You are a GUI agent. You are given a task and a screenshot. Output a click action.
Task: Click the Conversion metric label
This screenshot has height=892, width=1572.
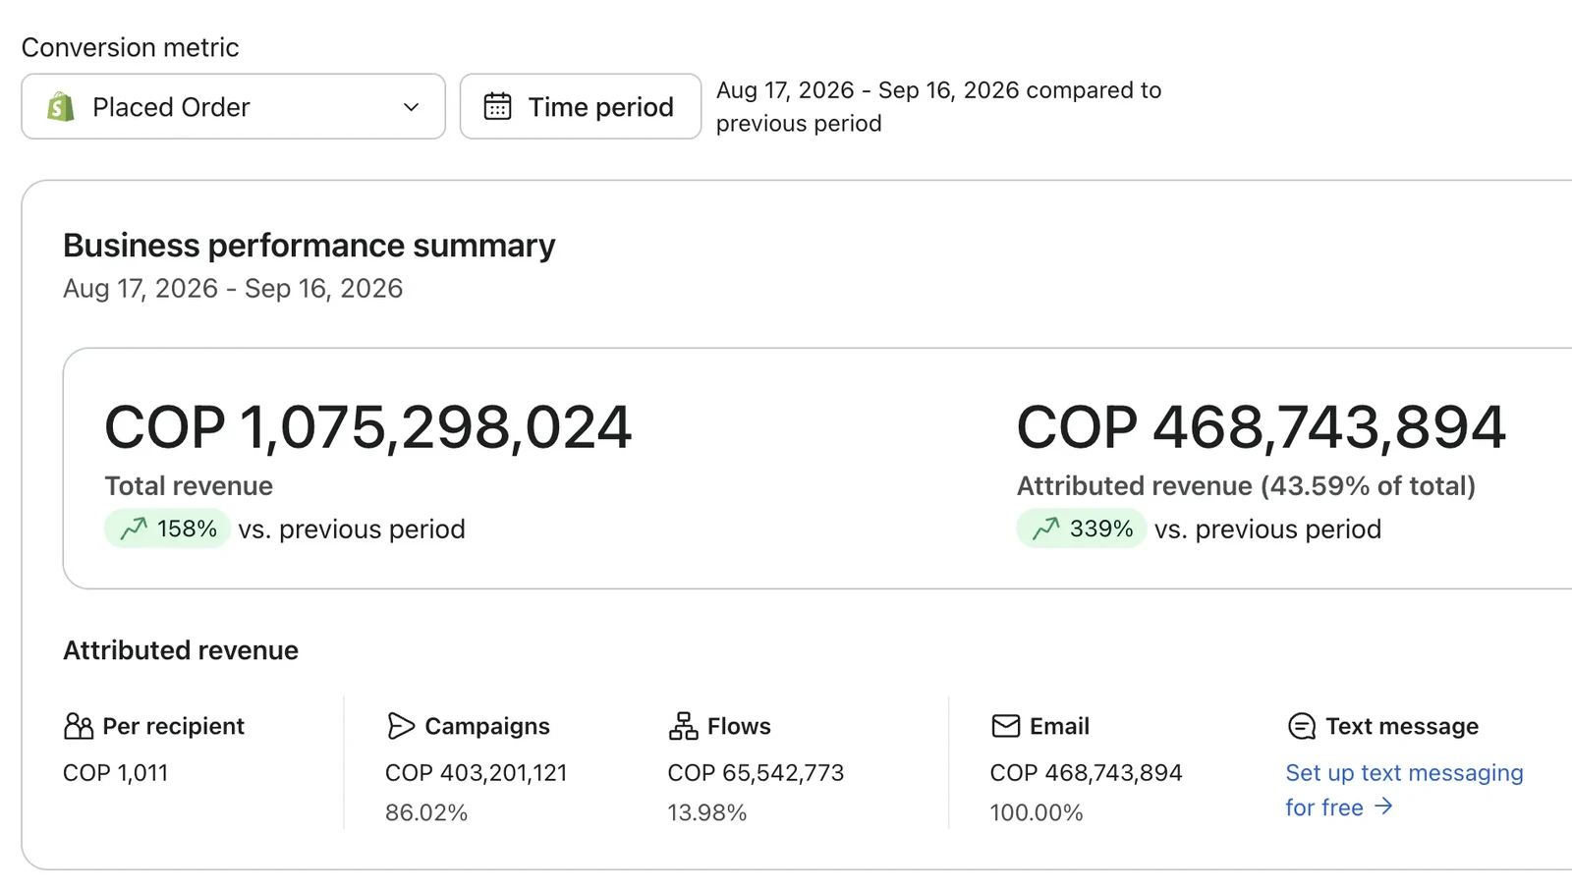coord(130,47)
